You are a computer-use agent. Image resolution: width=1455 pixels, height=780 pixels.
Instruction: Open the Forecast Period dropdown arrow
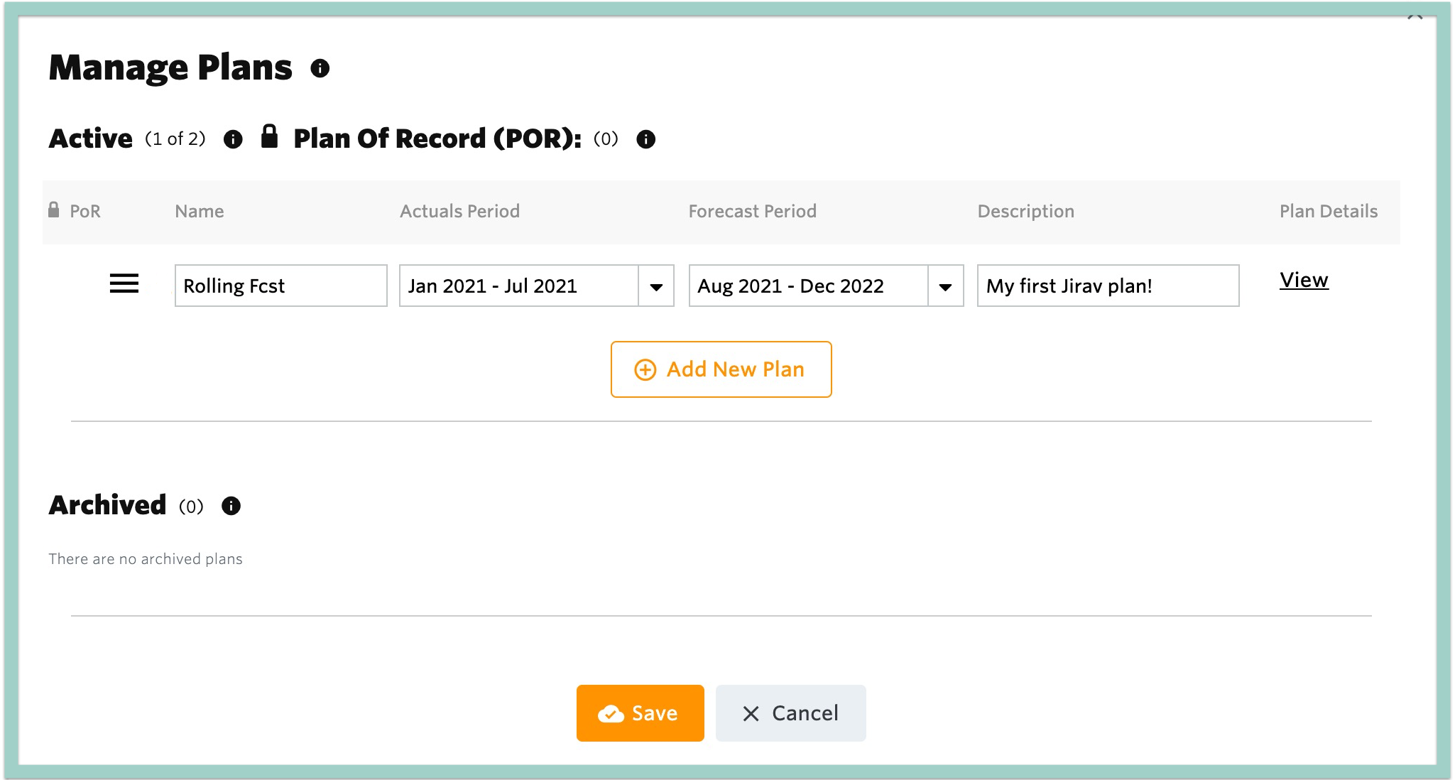[945, 286]
